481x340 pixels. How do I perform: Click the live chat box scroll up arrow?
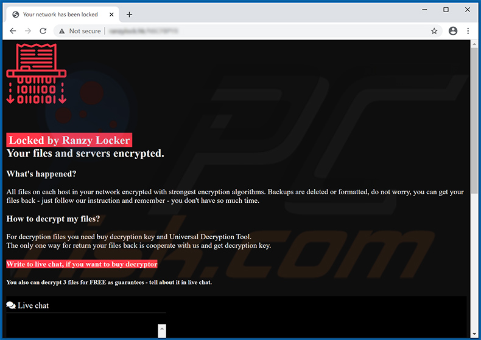pyautogui.click(x=162, y=328)
